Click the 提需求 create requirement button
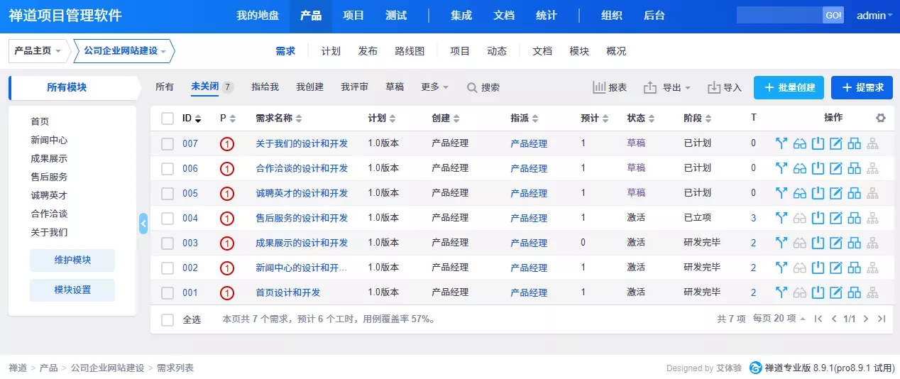This screenshot has height=379, width=900. click(x=862, y=87)
